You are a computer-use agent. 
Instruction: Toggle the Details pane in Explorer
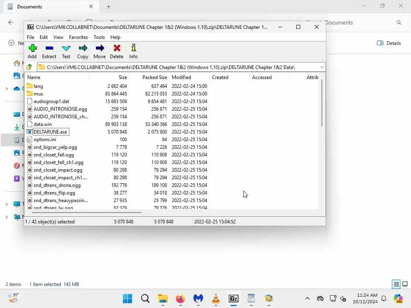click(389, 43)
